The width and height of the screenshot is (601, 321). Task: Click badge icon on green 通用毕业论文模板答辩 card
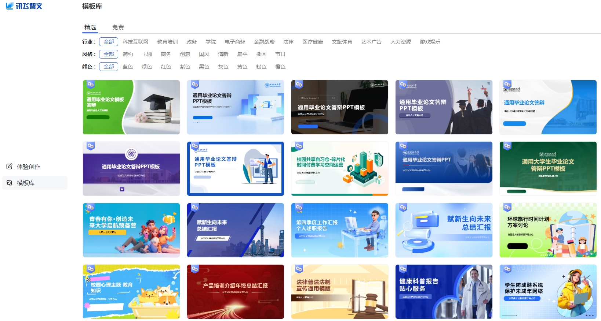(x=91, y=84)
